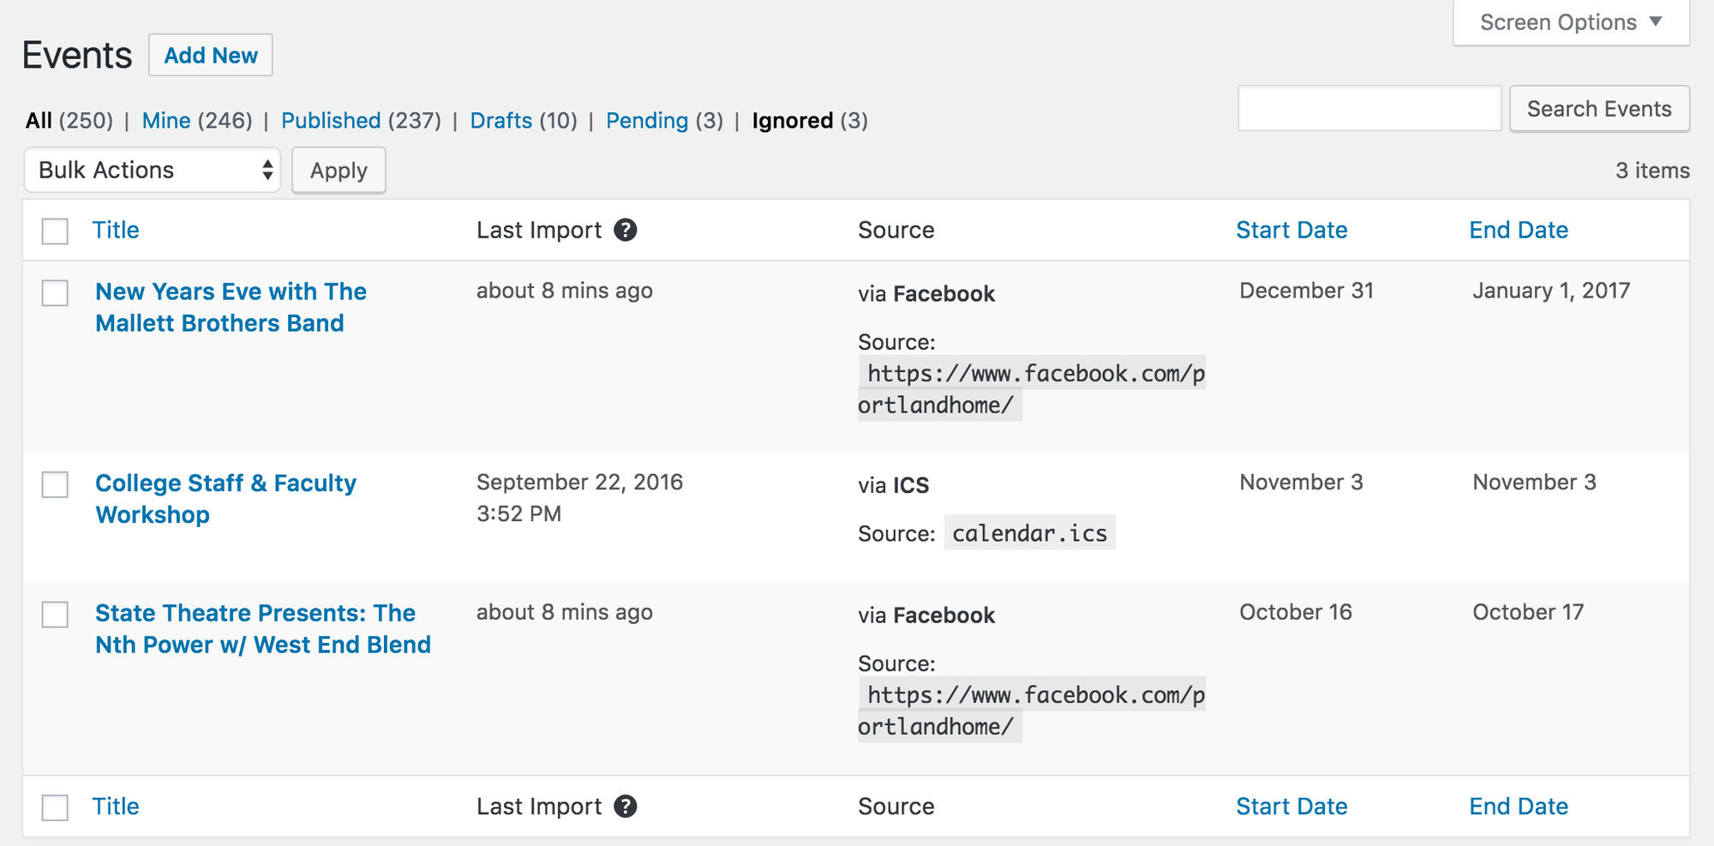Switch to the Drafts events filter
Viewport: 1714px width, 846px height.
[501, 121]
